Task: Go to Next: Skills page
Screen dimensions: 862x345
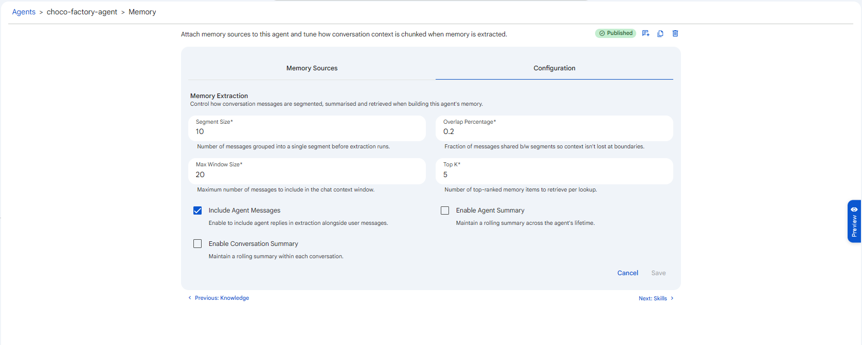Action: pos(656,298)
